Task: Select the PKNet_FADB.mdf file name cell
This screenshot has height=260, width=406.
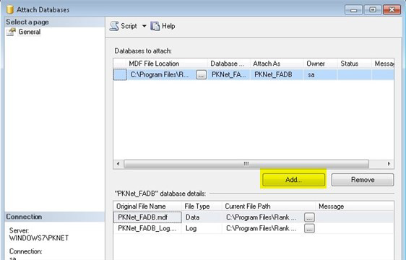Action: (147, 217)
